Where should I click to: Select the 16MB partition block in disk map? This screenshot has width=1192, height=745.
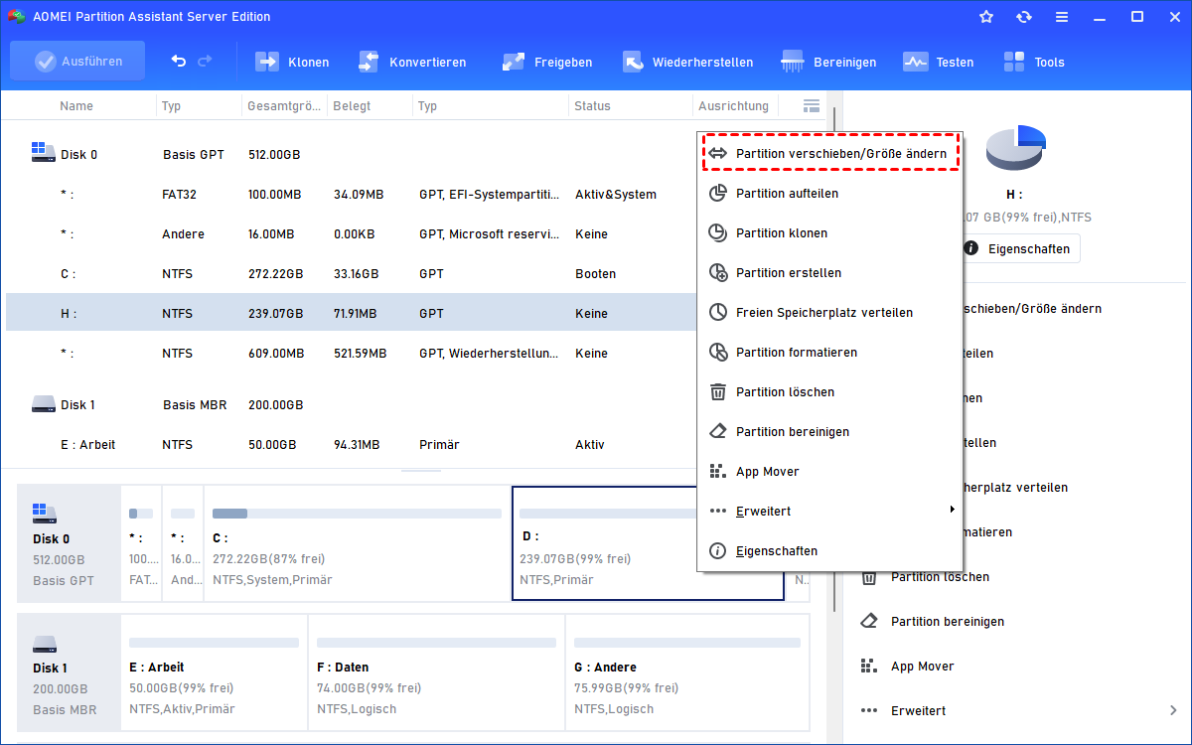182,543
